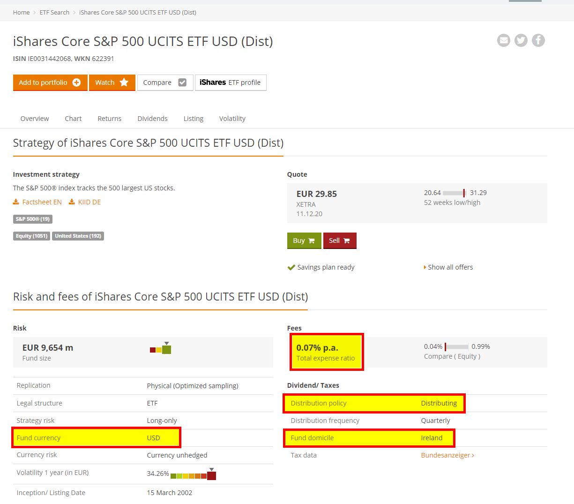
Task: Expand Show all offers arrow
Action: coord(425,267)
